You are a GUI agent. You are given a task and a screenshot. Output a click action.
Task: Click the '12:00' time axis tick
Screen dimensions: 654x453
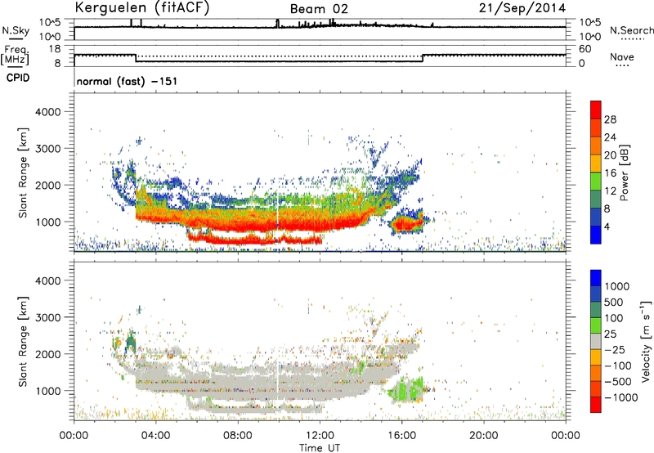point(320,436)
